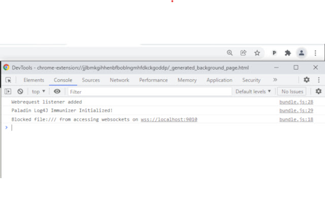Image resolution: width=325 pixels, height=203 pixels.
Task: Open the Extensions puzzle-piece menu
Action: 288,53
